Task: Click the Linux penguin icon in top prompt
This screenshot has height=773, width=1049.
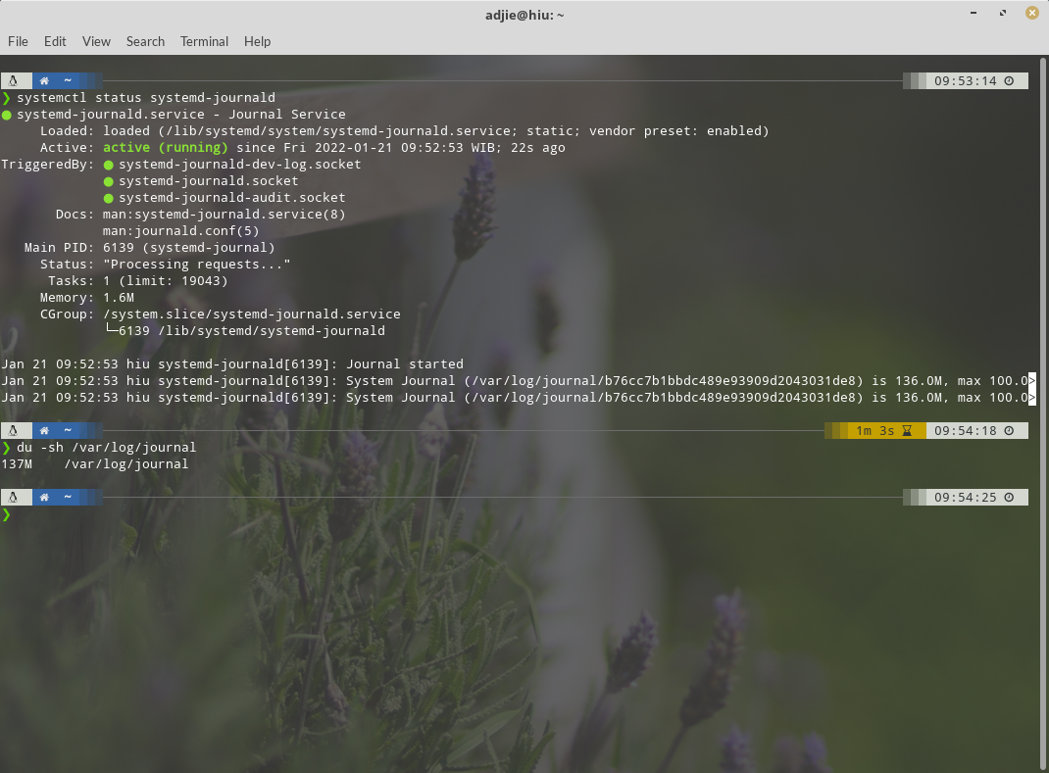Action: 13,81
